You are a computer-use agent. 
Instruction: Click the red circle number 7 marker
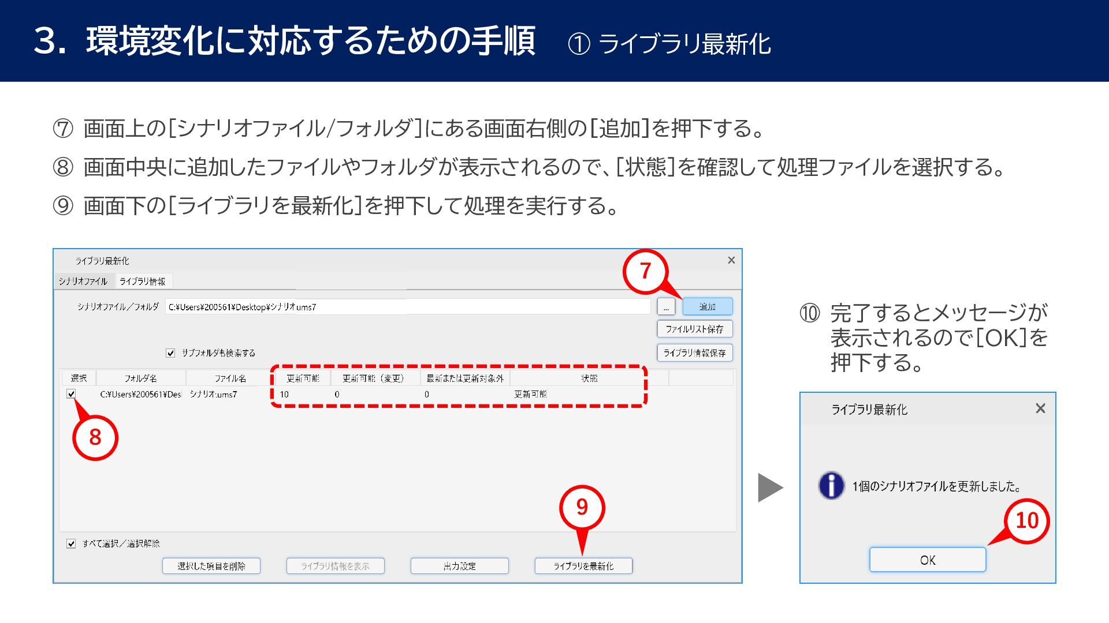click(645, 271)
